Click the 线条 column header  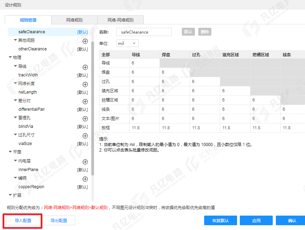tap(293, 55)
